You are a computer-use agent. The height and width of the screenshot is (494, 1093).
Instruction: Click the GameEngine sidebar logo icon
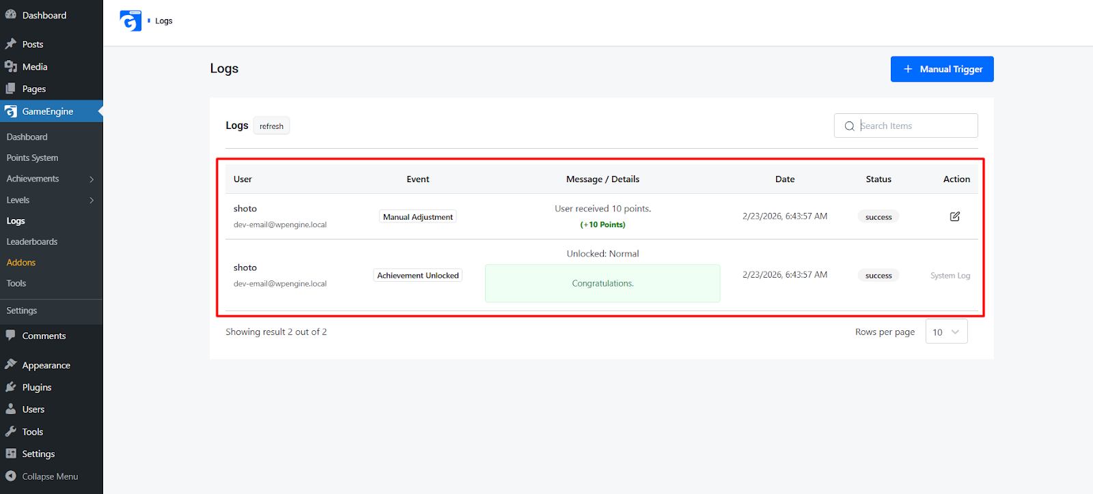[x=11, y=111]
